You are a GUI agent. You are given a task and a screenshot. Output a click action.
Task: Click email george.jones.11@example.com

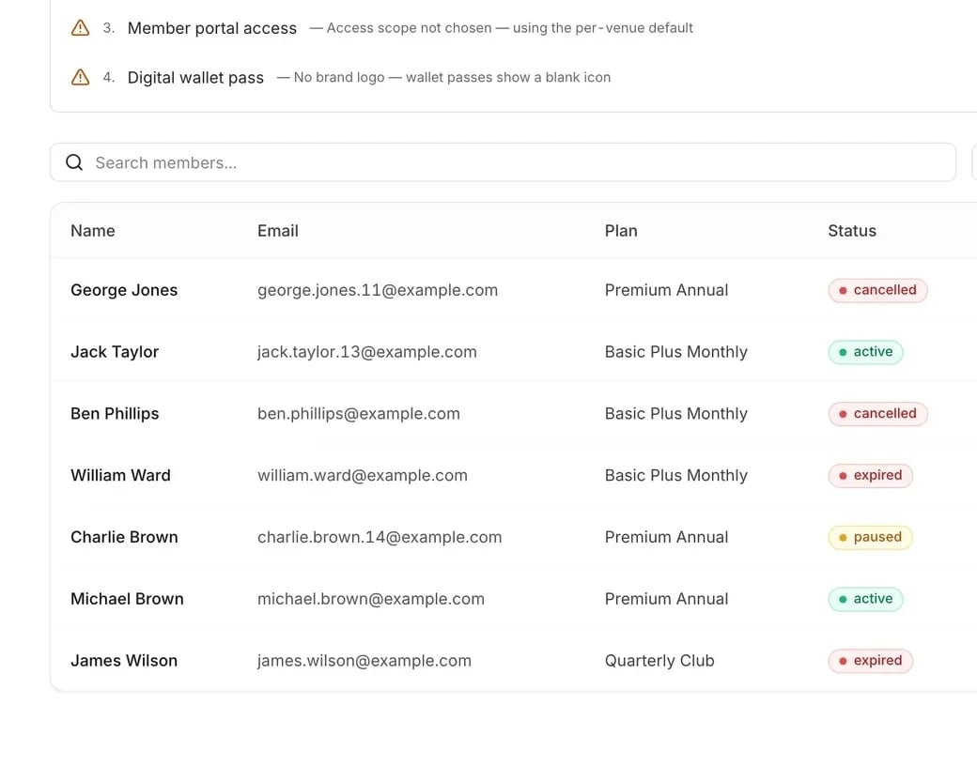point(378,290)
